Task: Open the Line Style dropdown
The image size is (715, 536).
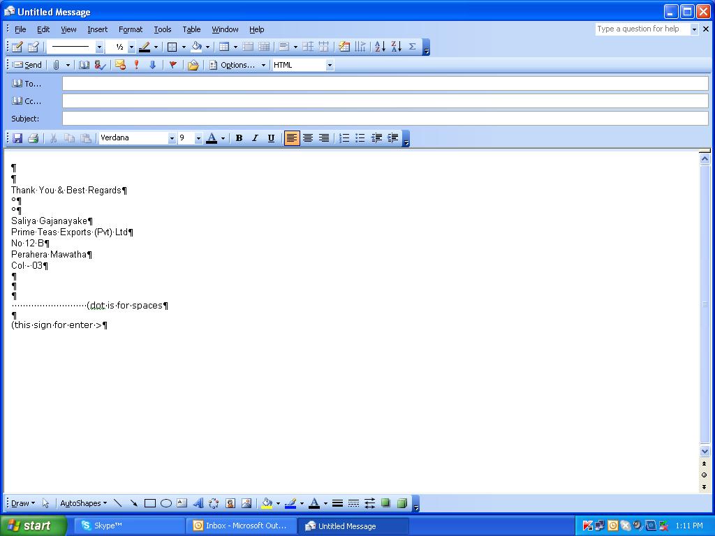Action: [x=99, y=47]
